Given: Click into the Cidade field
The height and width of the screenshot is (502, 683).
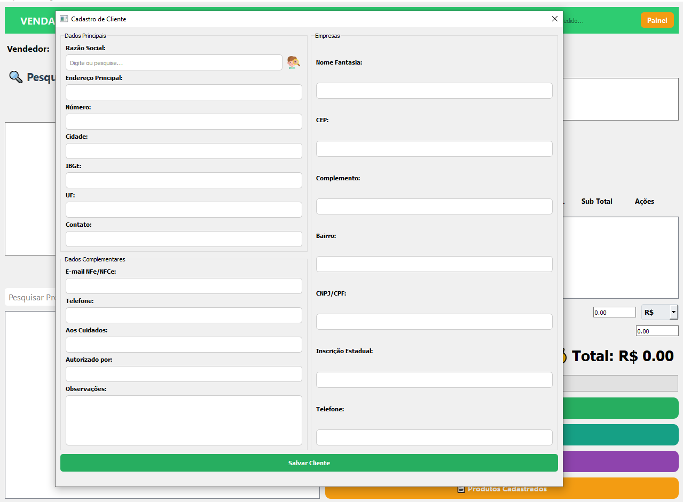Looking at the screenshot, I should 184,151.
